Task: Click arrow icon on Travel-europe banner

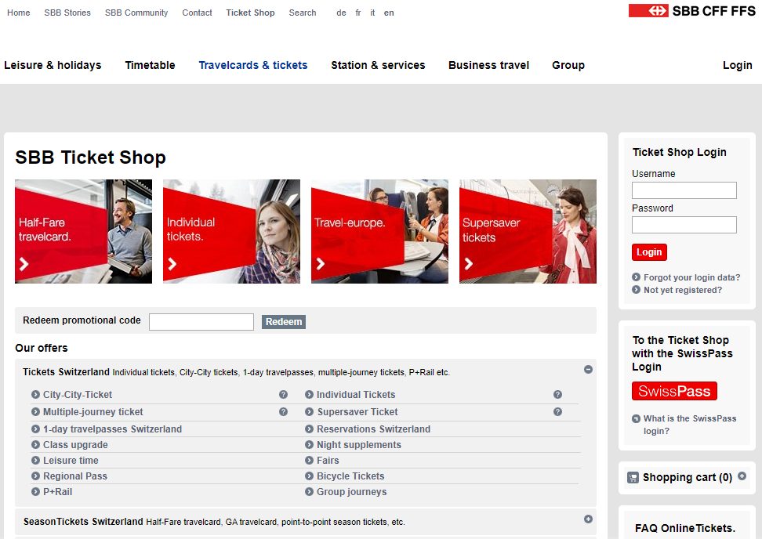Action: [x=321, y=264]
